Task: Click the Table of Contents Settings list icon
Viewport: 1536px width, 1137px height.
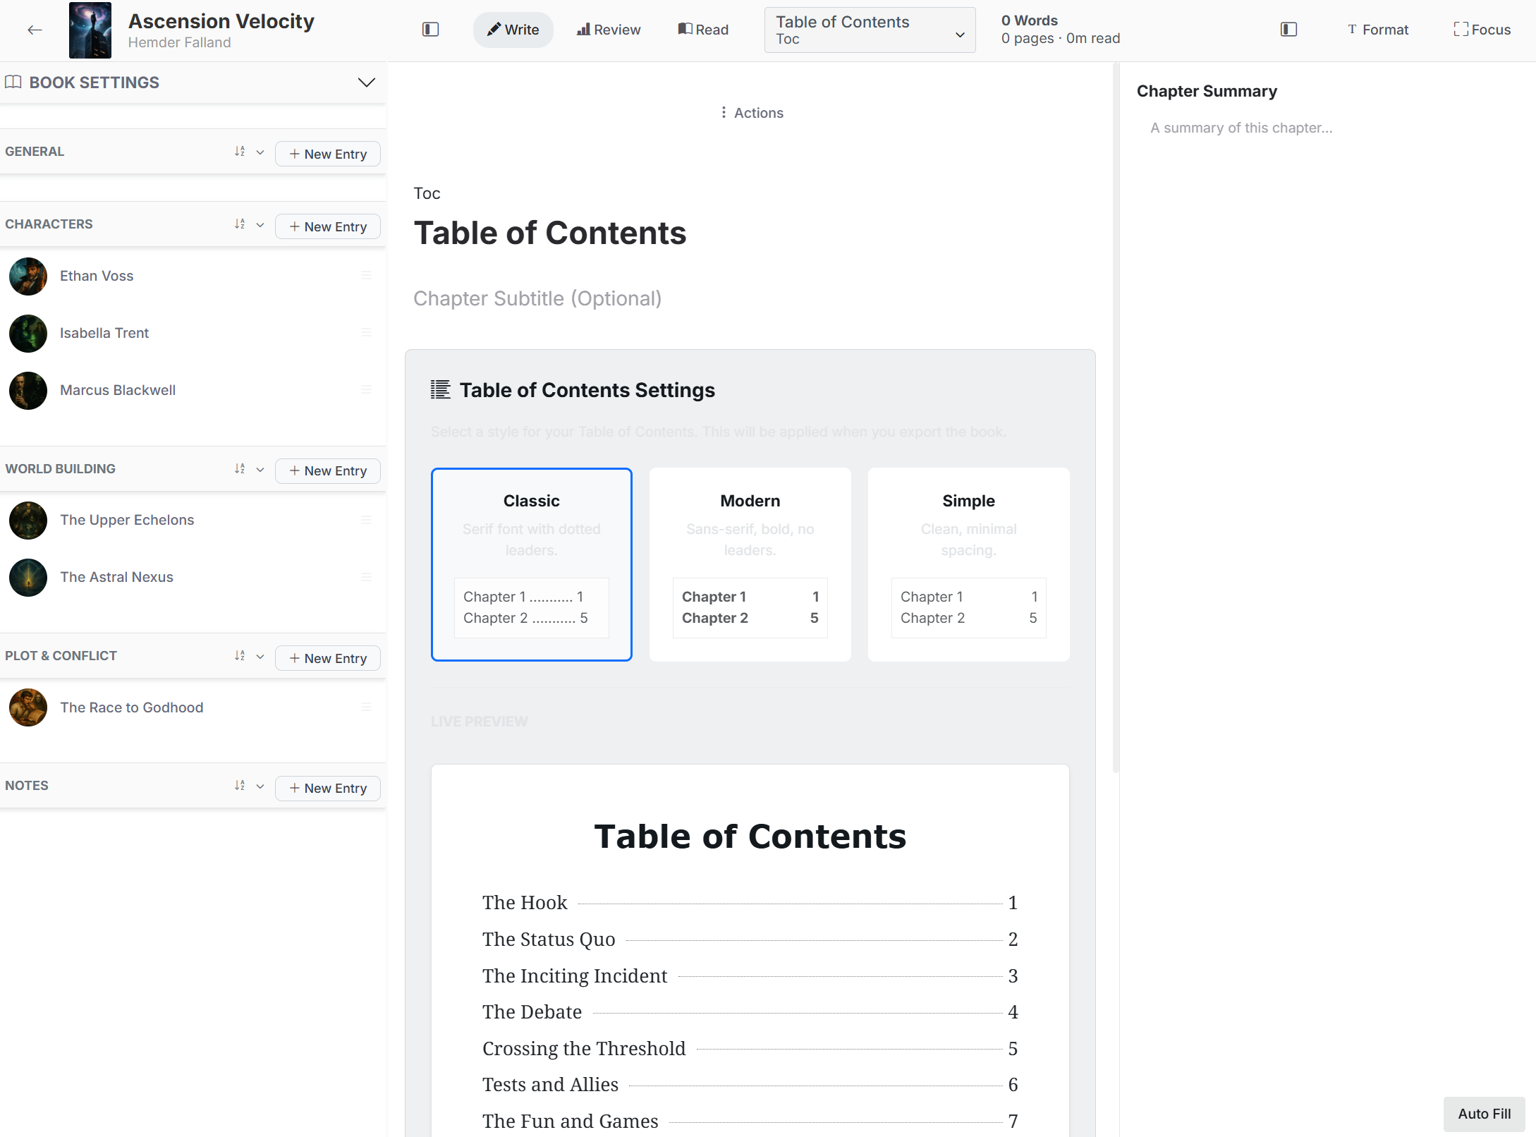Action: click(441, 389)
